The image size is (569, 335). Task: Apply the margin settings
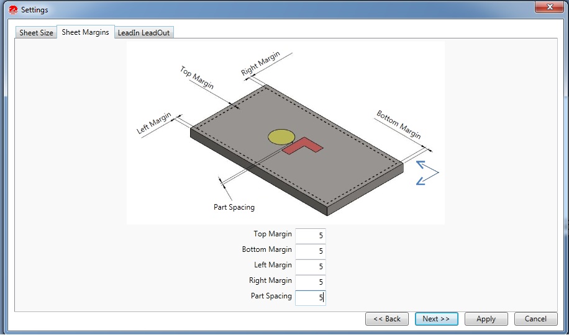tap(486, 319)
